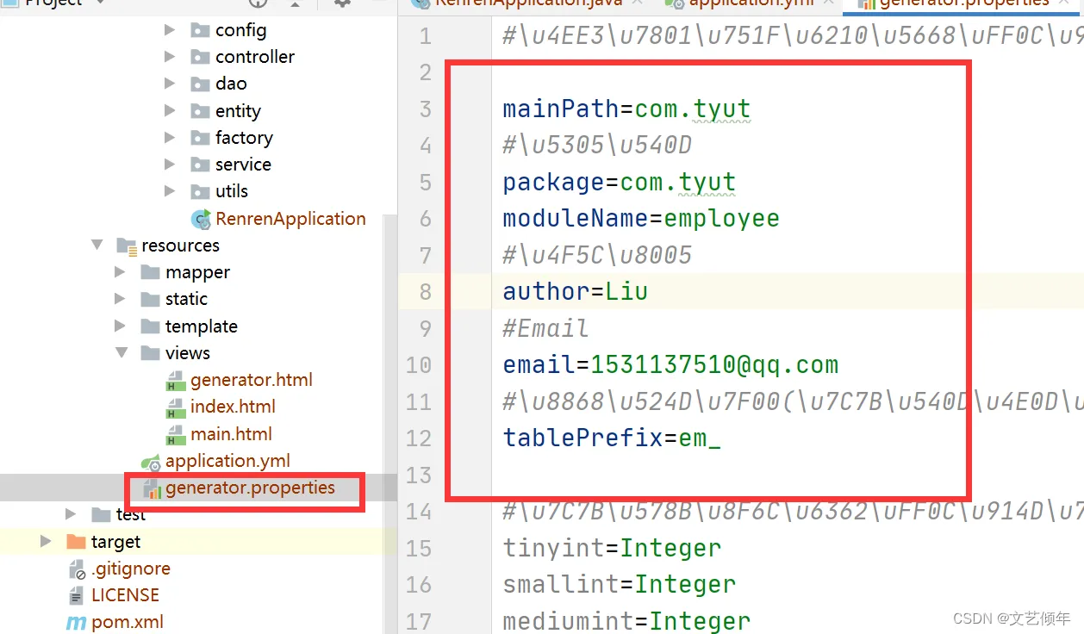The width and height of the screenshot is (1084, 634).
Task: Click the email=1531137510@qq.com line
Action: 670,364
